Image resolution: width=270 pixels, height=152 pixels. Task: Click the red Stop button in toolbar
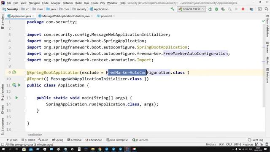pos(243,9)
